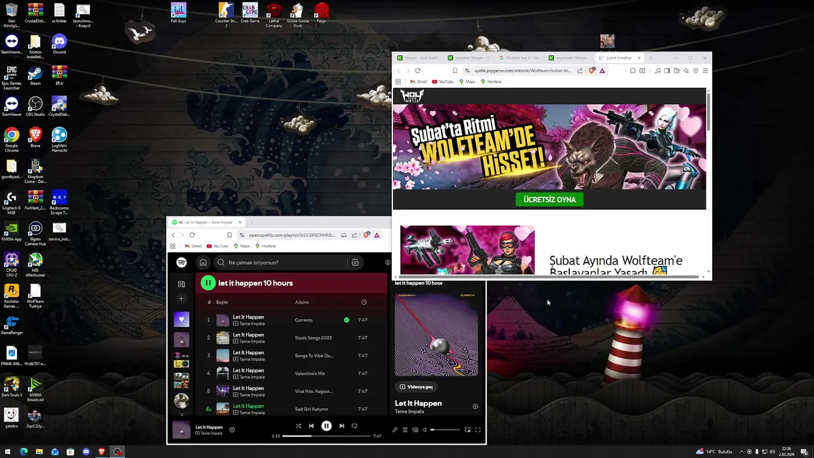Open Spotify mini player icon
The height and width of the screenshot is (458, 814).
467,430
